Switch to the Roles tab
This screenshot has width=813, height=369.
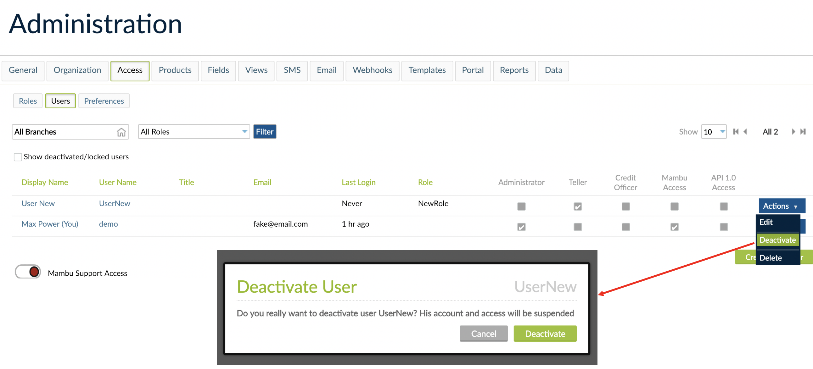point(28,101)
